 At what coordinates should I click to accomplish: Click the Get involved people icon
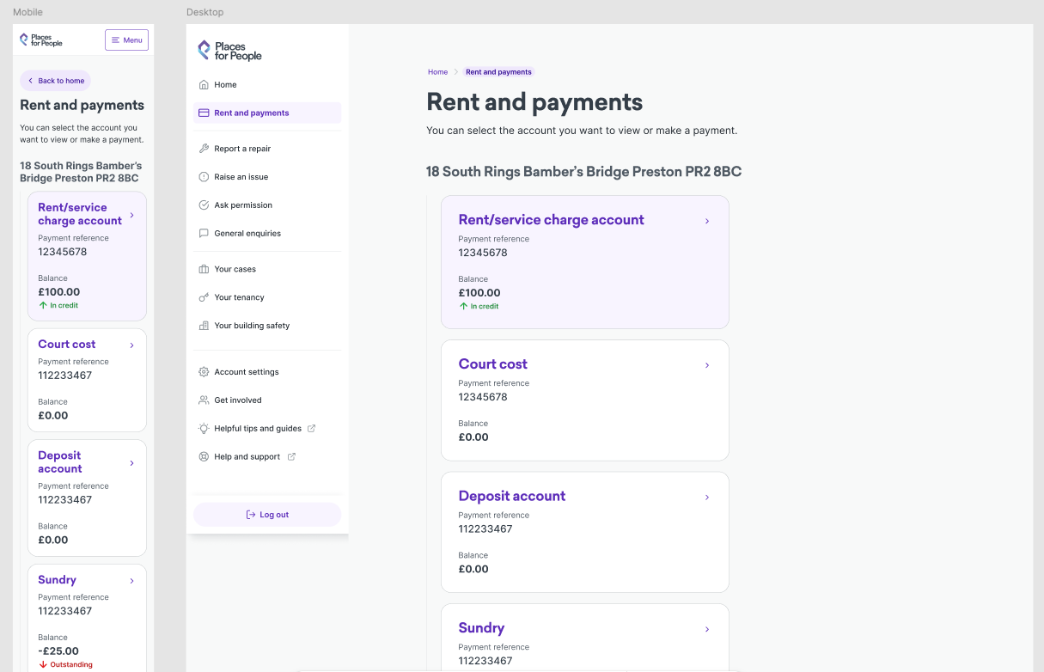(204, 400)
